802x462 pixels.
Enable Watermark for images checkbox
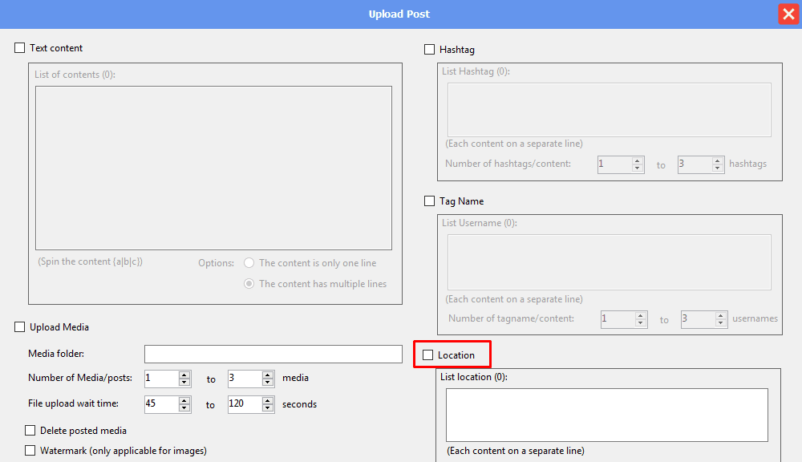(30, 451)
